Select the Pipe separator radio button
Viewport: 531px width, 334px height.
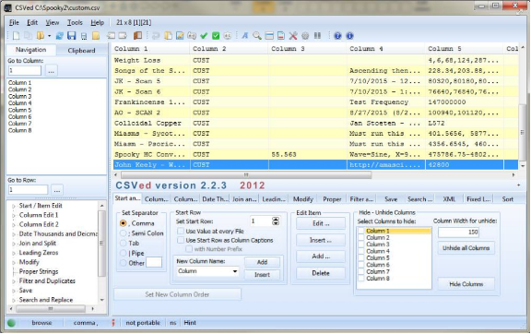click(x=124, y=253)
